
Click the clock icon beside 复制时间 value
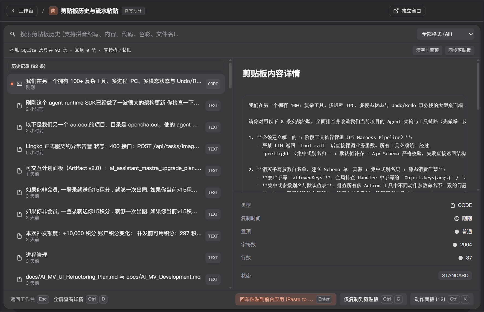click(x=457, y=218)
